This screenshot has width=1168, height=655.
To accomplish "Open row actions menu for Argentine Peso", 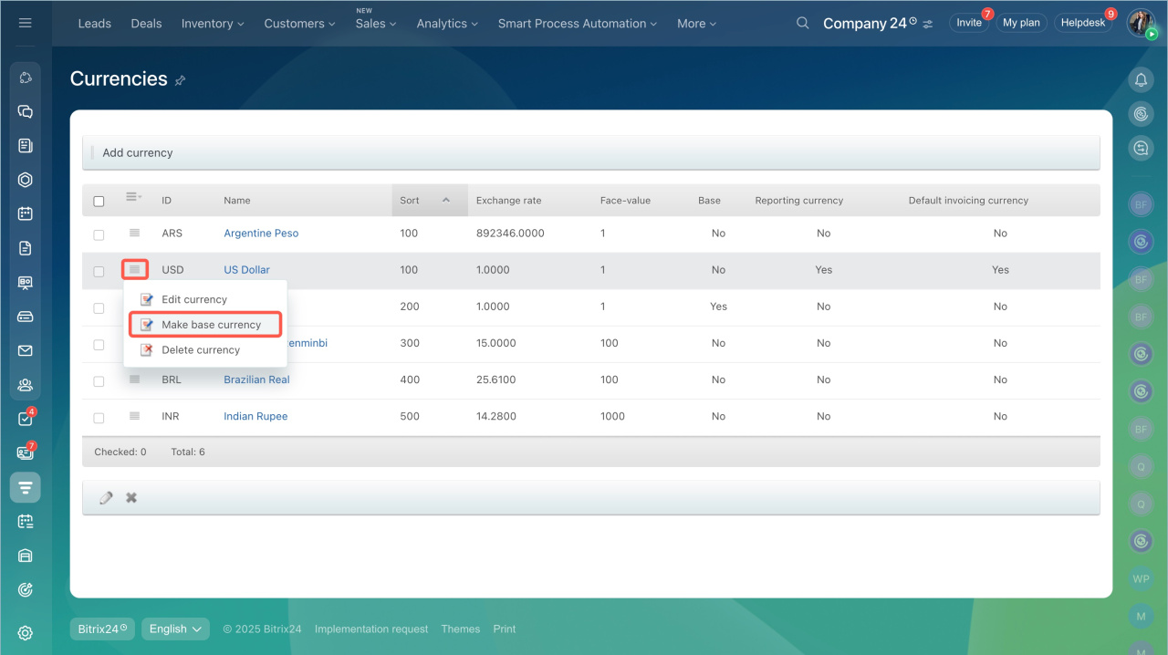I will [134, 233].
